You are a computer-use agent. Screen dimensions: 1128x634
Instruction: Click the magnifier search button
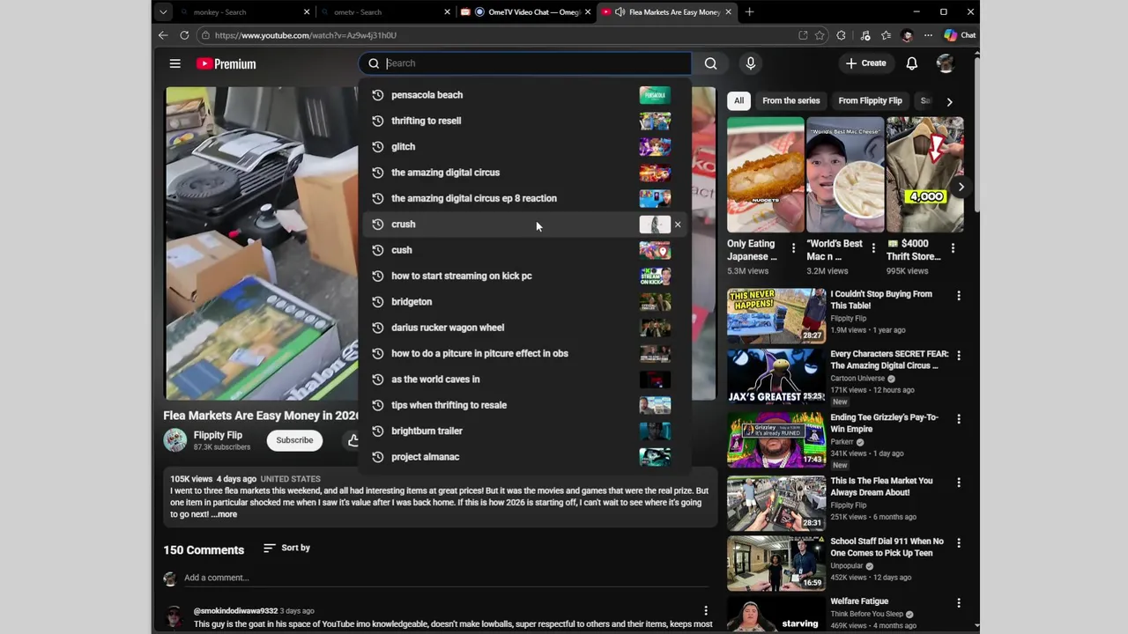tap(710, 63)
